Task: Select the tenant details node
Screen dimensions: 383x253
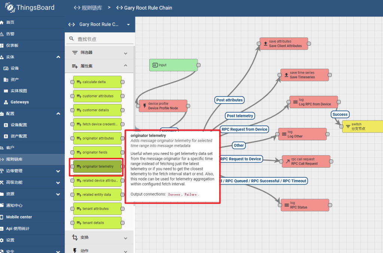Action: point(98,223)
